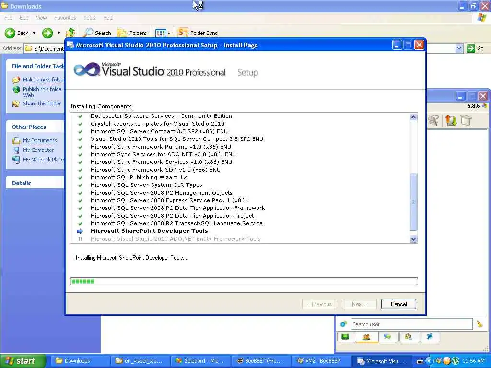Expand the Views dropdown arrow
Image resolution: width=491 pixels, height=368 pixels.
pos(169,33)
